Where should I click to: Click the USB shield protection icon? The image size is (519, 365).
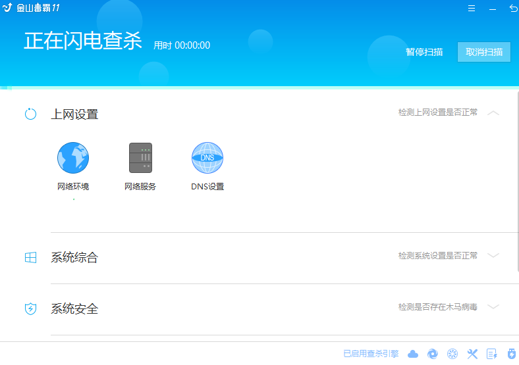click(x=511, y=354)
